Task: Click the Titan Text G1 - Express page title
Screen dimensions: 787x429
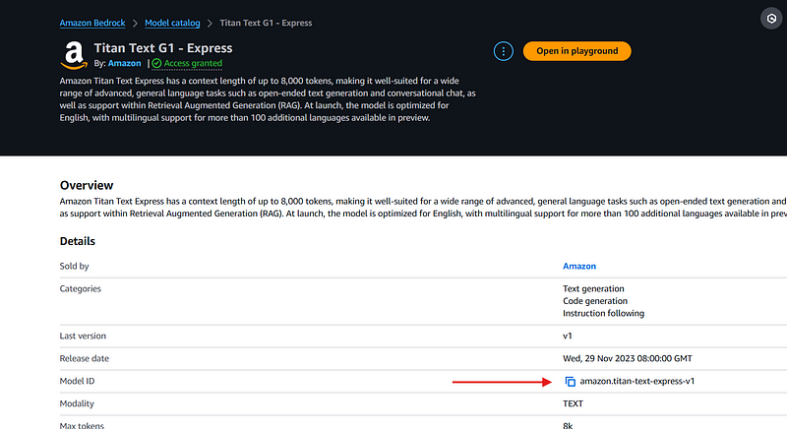Action: [x=163, y=48]
